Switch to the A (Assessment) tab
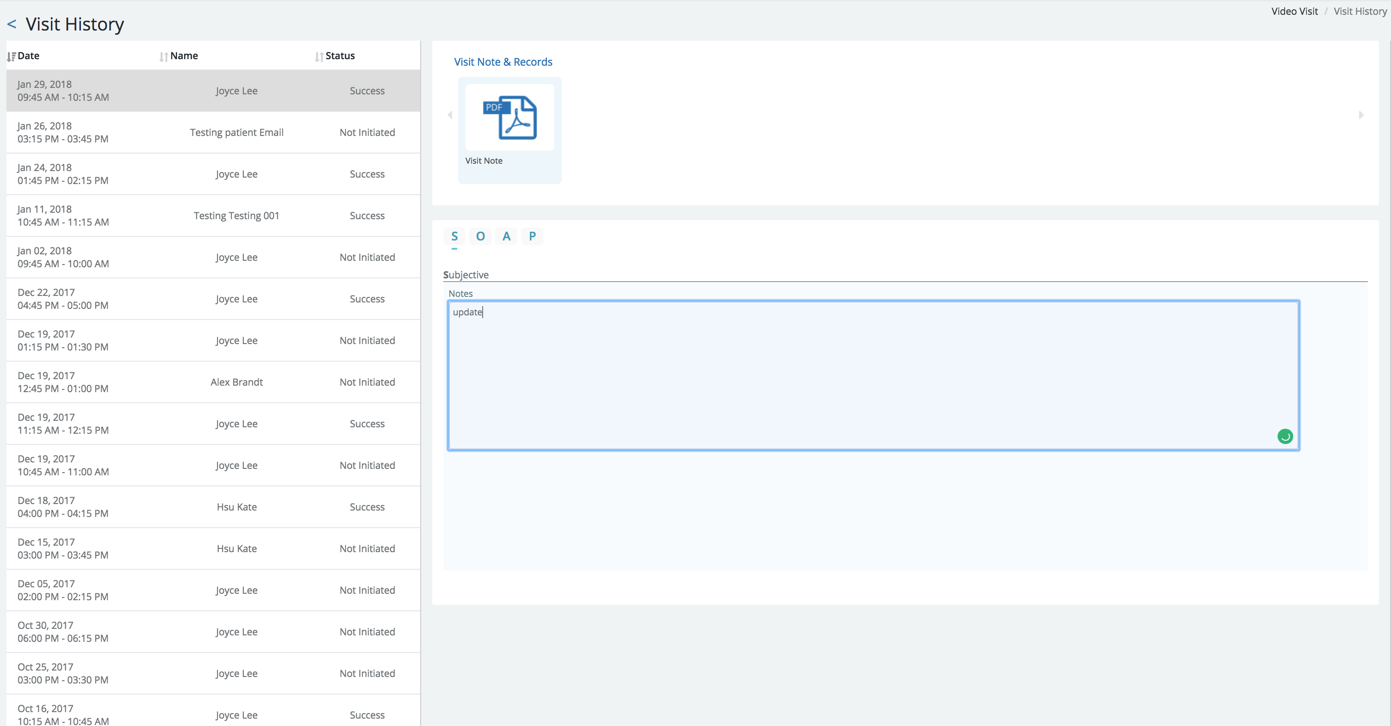The image size is (1391, 726). coord(506,236)
